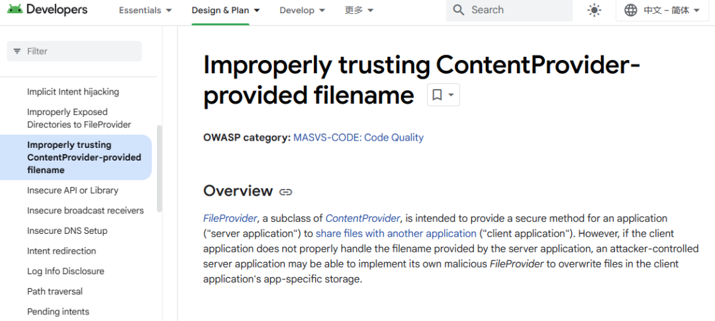Focus the Search box in the header
Screen dimensions: 715x321
(x=516, y=10)
